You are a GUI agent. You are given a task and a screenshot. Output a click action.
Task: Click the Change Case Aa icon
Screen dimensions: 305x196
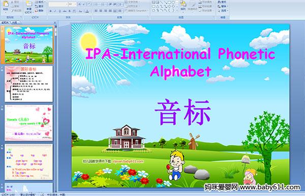tap(80, 11)
